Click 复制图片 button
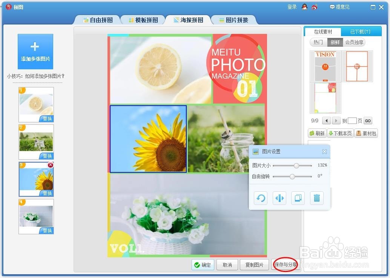This screenshot has height=278, width=390. point(254,265)
